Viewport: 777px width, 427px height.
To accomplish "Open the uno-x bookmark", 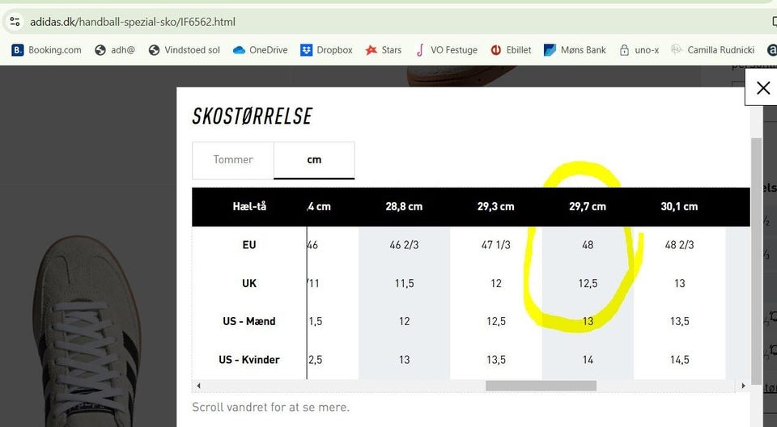I will (639, 50).
